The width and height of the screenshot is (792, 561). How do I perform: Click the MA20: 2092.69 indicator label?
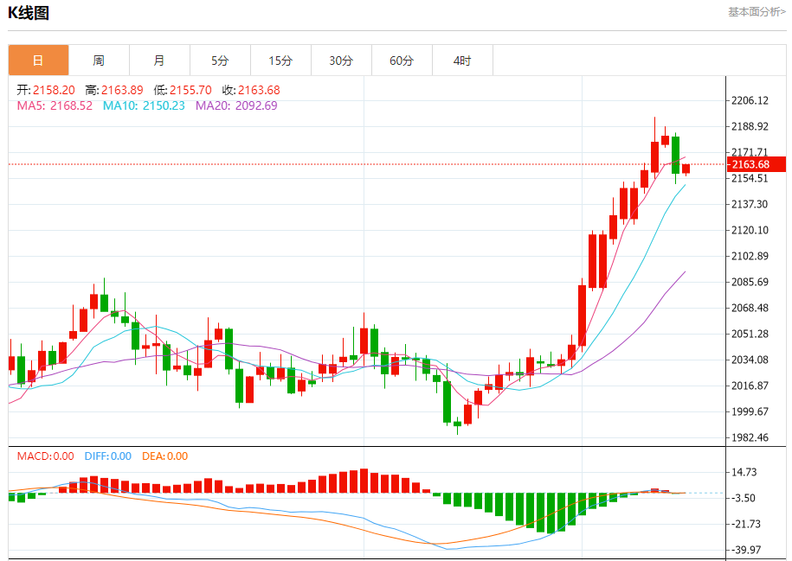(x=236, y=105)
